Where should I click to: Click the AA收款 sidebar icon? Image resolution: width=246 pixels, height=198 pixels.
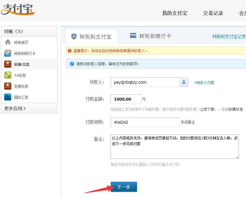pyautogui.click(x=8, y=75)
